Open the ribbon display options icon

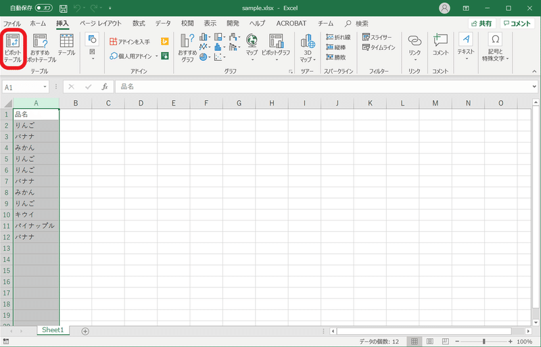pos(466,8)
